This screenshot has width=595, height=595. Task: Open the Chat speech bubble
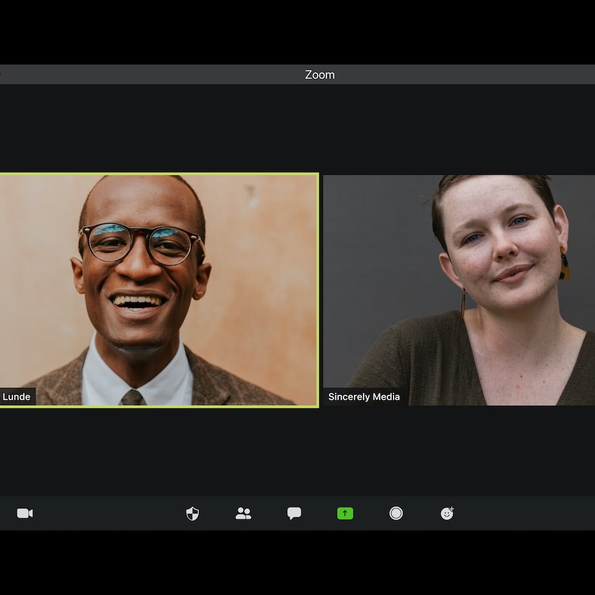pyautogui.click(x=294, y=513)
